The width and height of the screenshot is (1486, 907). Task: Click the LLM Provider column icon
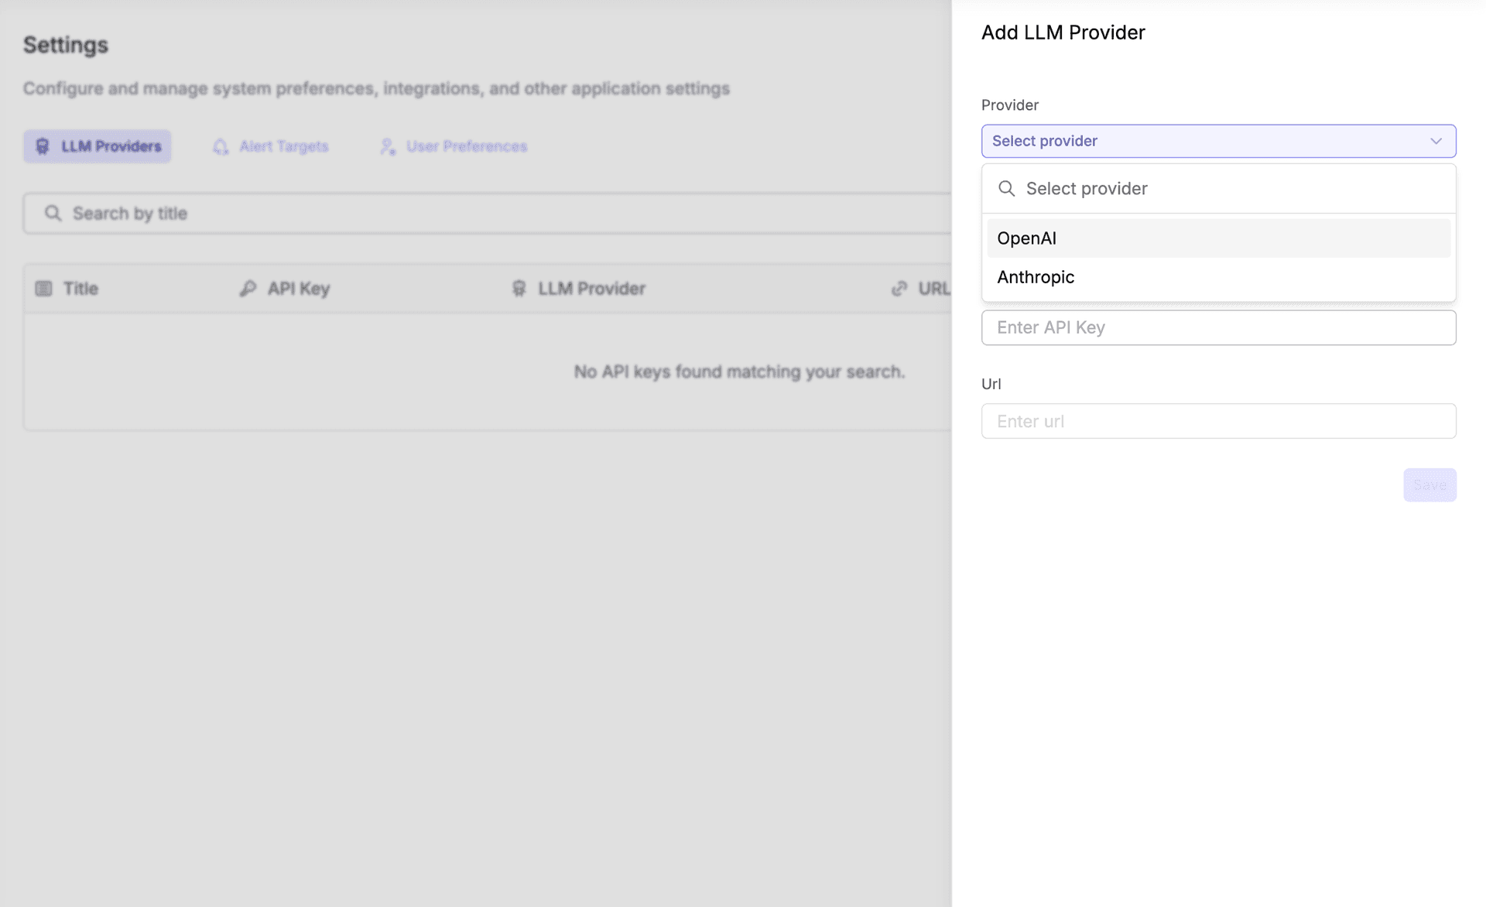point(519,289)
